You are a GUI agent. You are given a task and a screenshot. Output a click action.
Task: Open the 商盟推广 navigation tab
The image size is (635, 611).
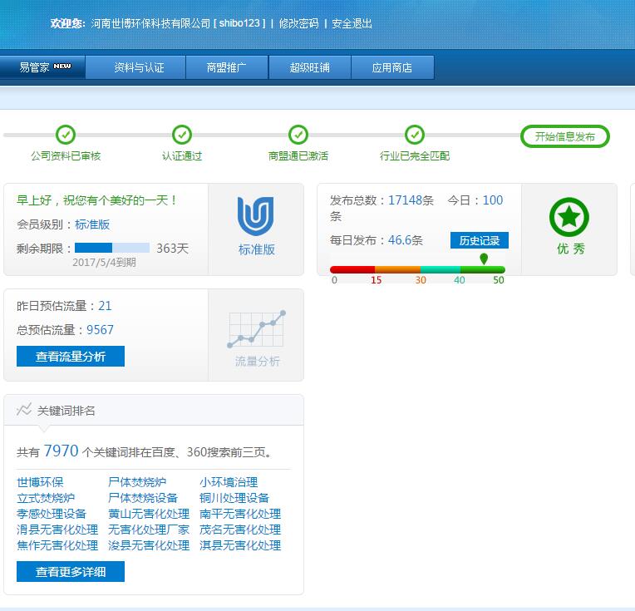tap(227, 67)
